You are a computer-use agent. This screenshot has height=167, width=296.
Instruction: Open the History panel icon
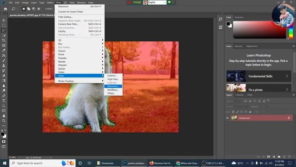(221, 19)
